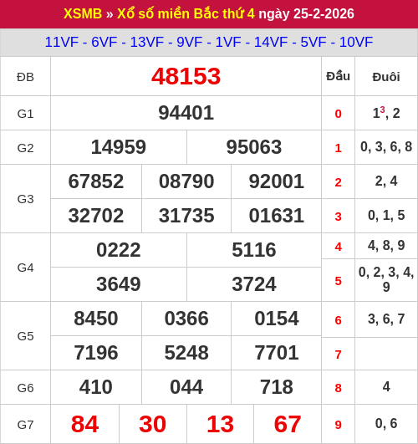Click head digit 8 in Đầu column
Image resolution: width=418 pixels, height=444 pixels.
[x=338, y=388]
